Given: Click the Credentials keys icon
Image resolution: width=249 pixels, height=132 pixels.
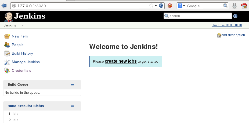Looking at the screenshot, I should 7,71.
